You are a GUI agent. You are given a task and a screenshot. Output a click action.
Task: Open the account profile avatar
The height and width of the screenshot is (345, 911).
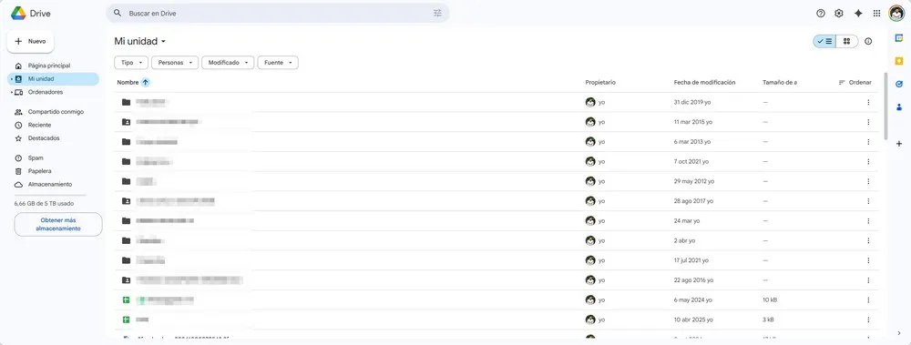coord(896,13)
